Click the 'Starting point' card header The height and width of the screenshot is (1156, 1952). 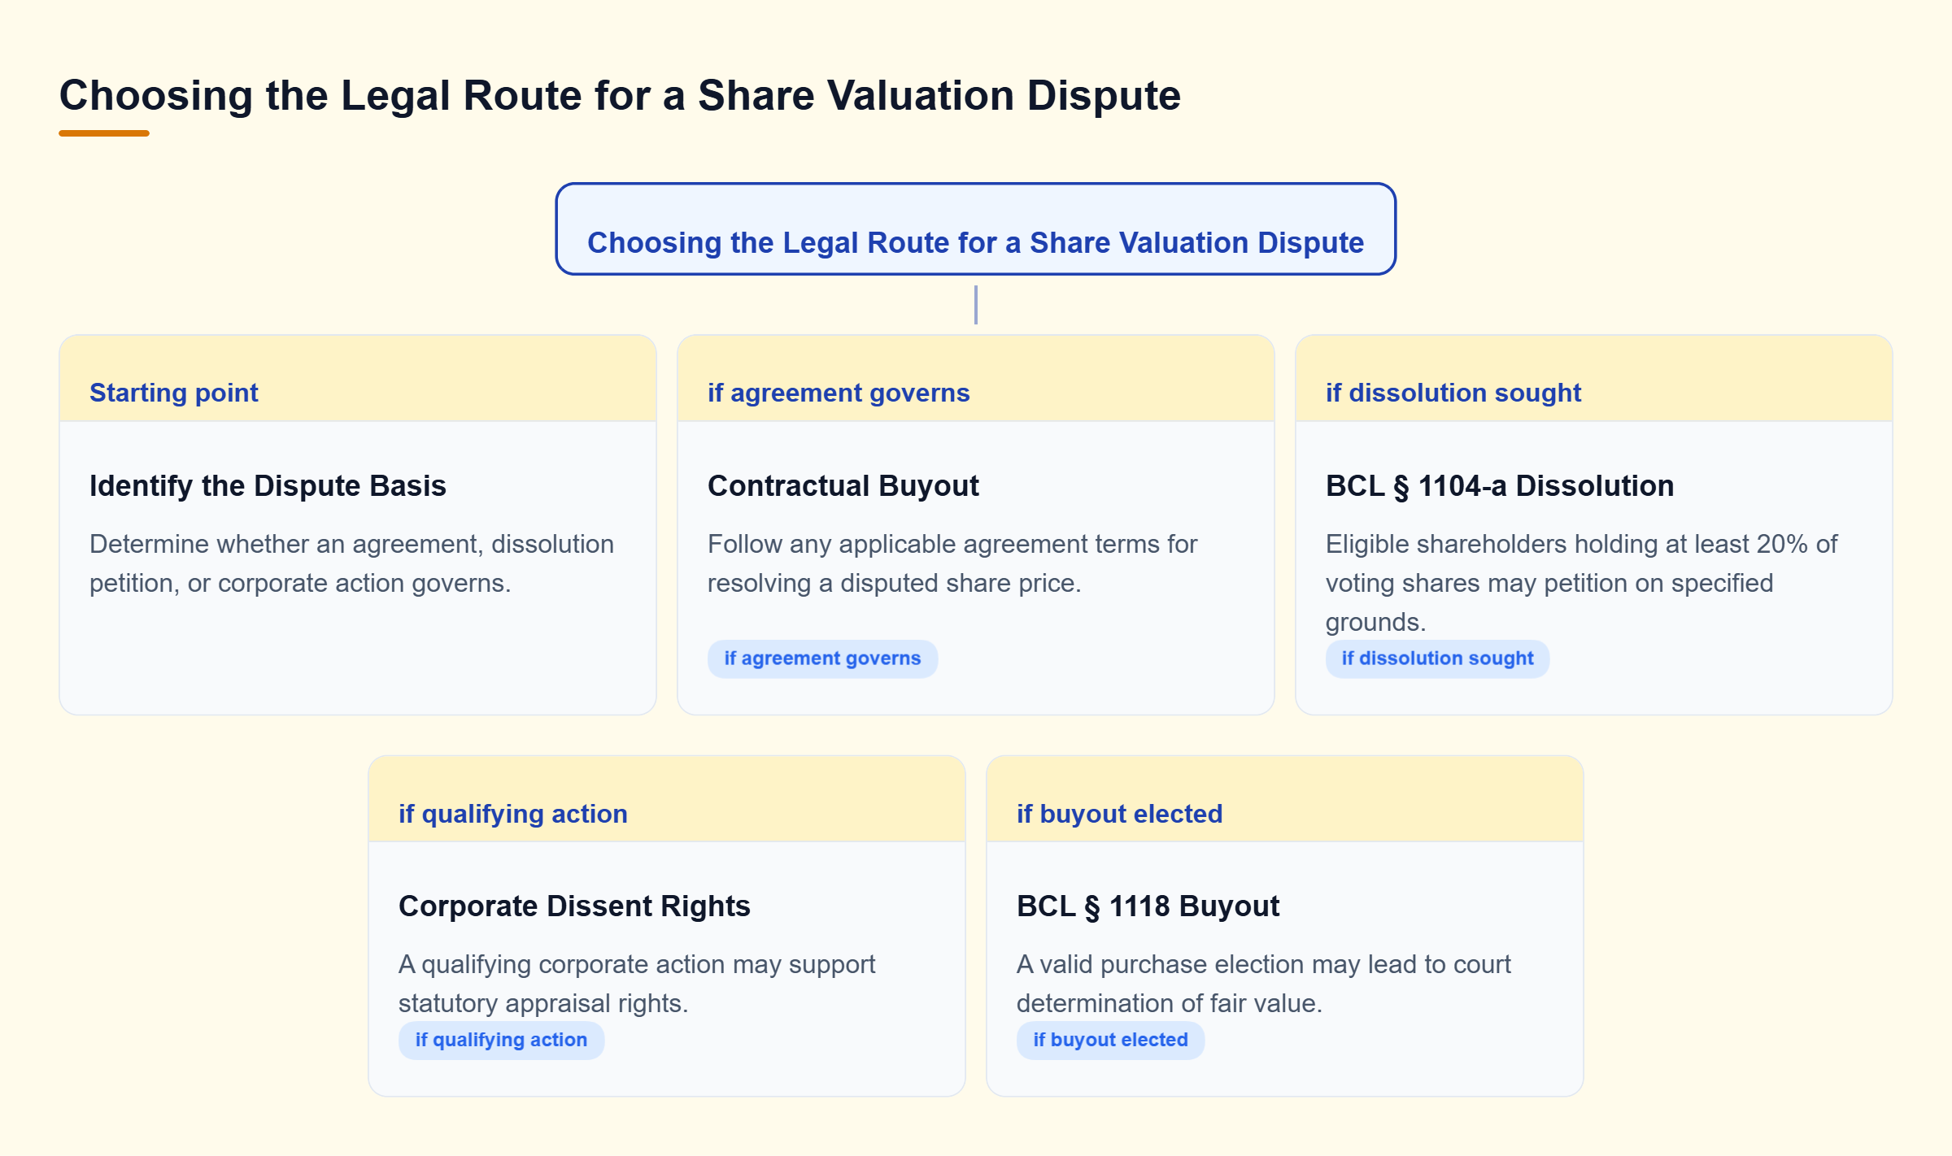[x=358, y=379]
